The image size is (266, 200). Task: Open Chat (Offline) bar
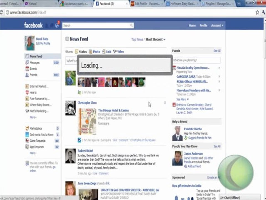[x=239, y=197]
